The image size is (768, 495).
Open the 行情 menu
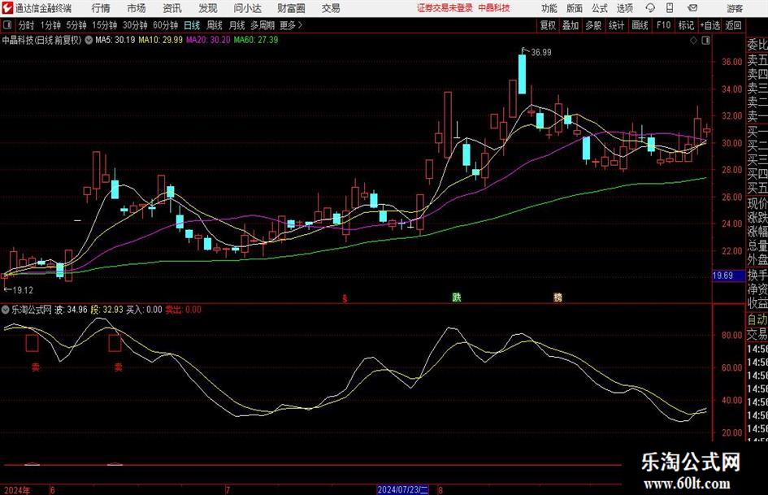click(101, 8)
